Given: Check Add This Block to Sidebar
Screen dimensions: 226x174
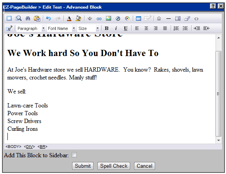Looking at the screenshot, I should pos(74,155).
